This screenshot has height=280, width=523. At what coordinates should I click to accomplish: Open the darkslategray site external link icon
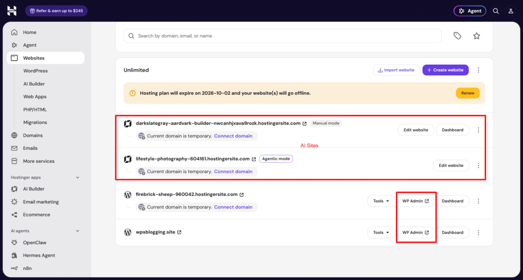(304, 123)
